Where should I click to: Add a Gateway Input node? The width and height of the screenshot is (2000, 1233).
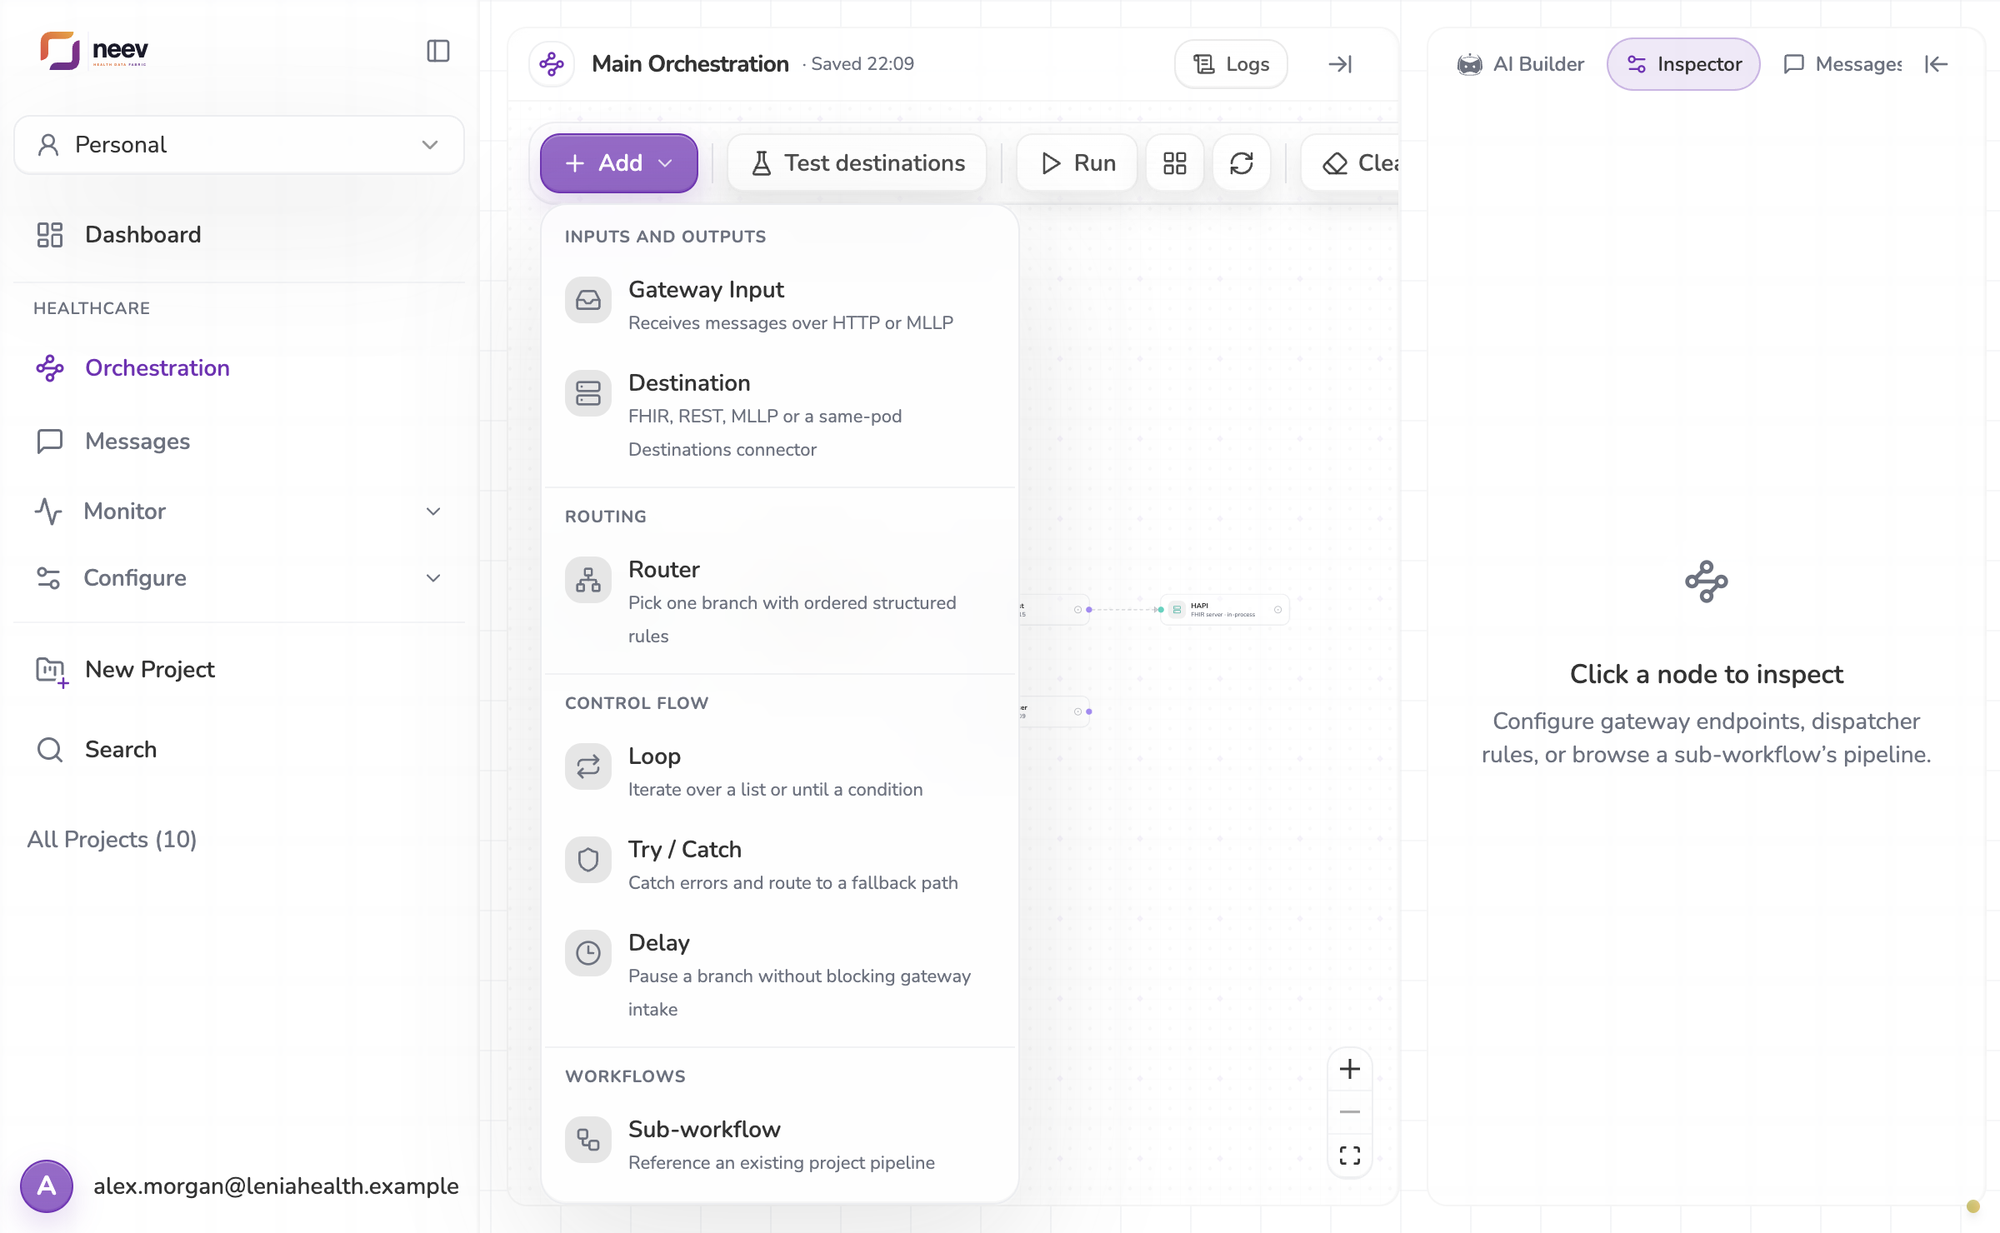pos(780,305)
